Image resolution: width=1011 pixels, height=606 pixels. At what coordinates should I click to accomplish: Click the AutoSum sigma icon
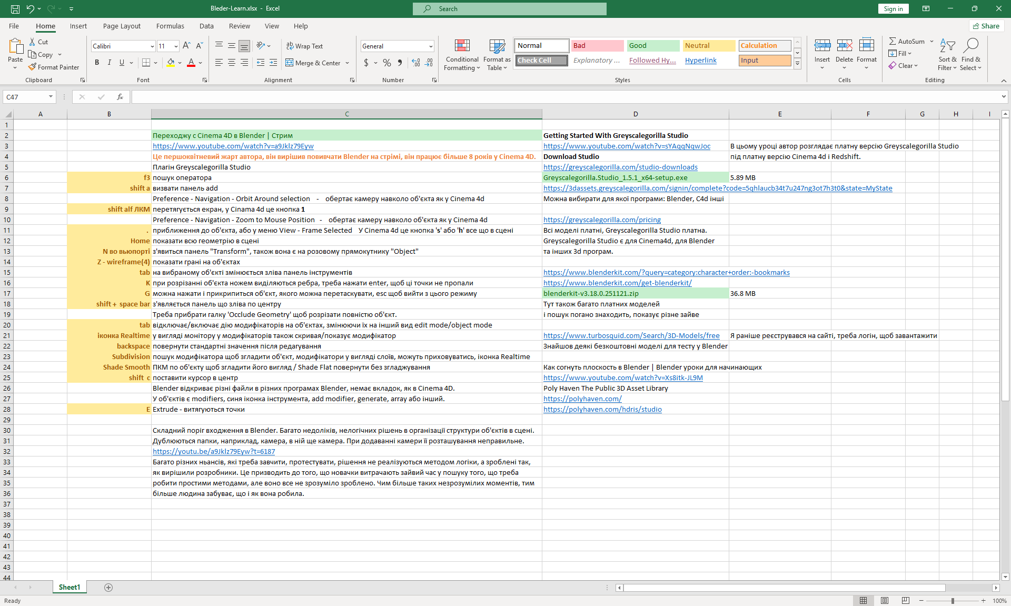[x=893, y=41]
